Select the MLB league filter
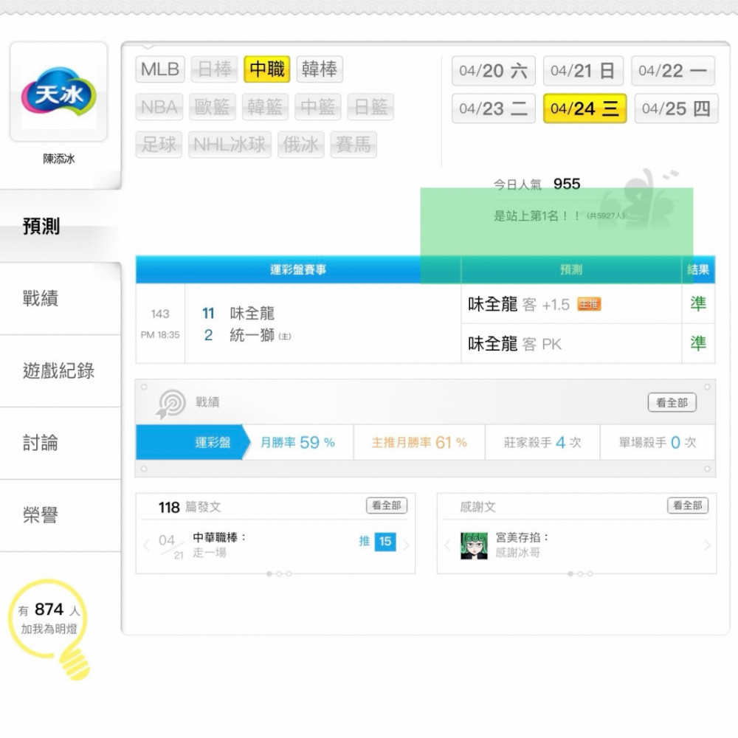Image resolution: width=738 pixels, height=738 pixels. tap(160, 69)
